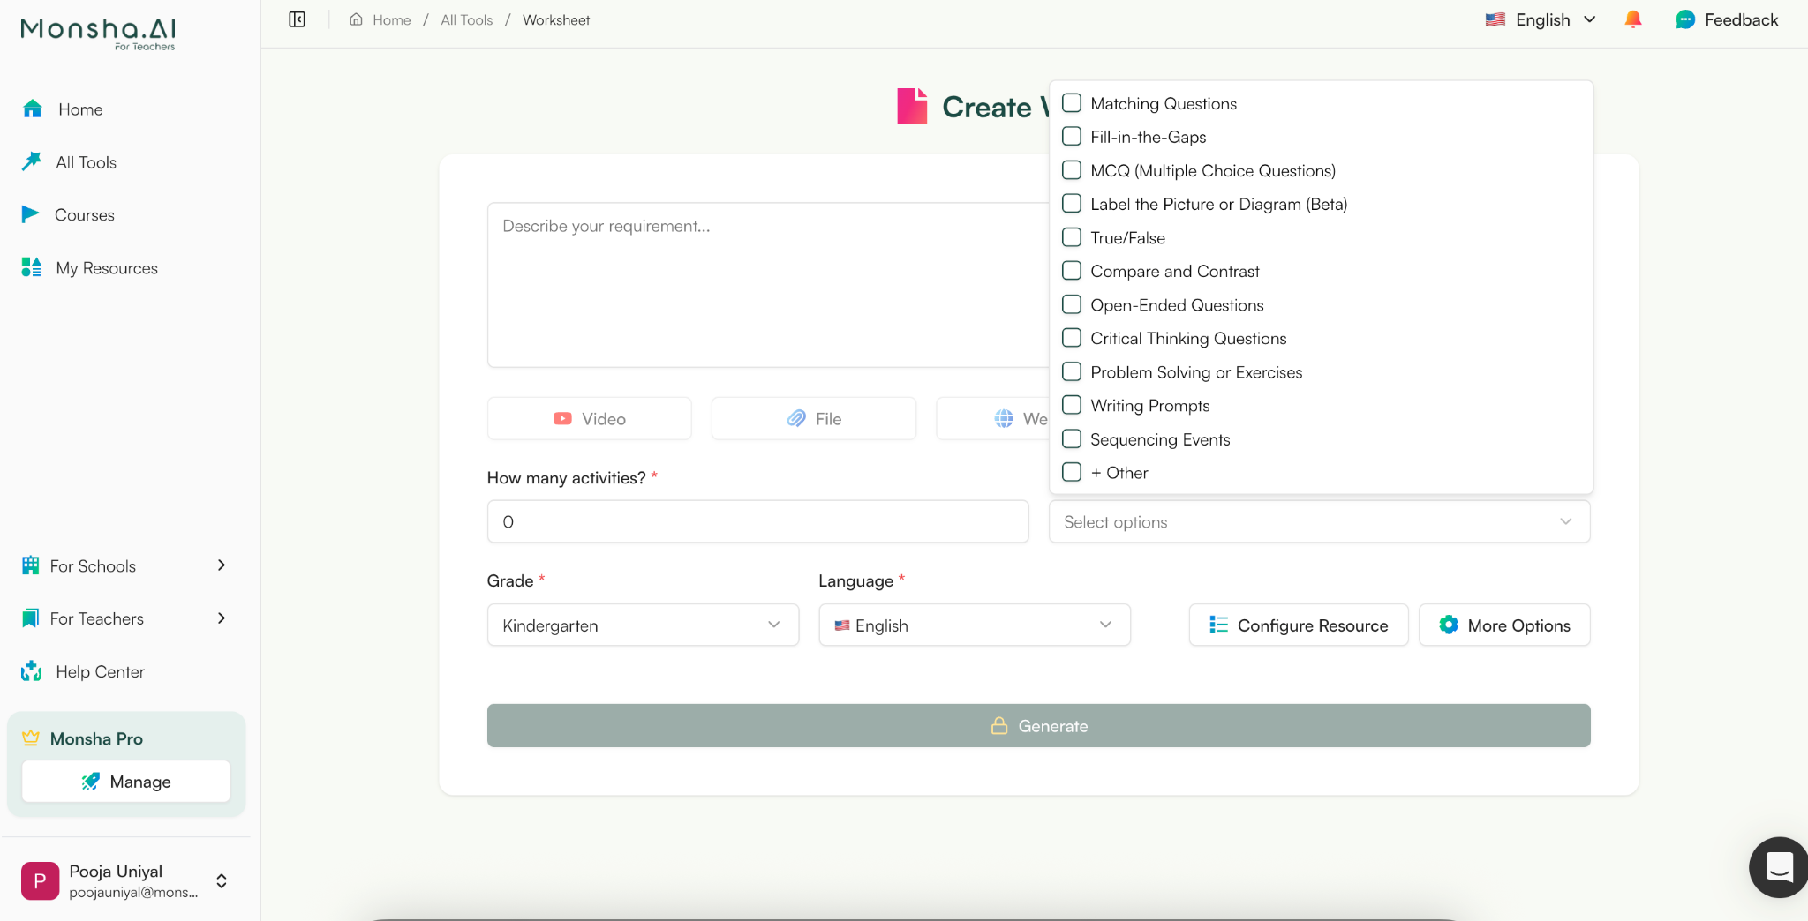Open the Help Center
Screen dimensions: 1808x921
[100, 671]
